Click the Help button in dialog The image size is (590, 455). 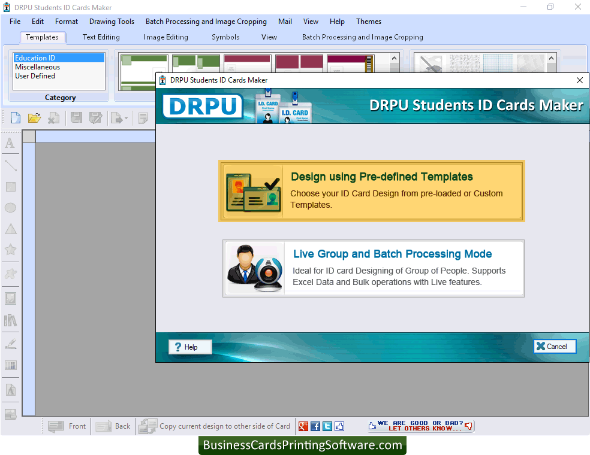[x=190, y=347]
